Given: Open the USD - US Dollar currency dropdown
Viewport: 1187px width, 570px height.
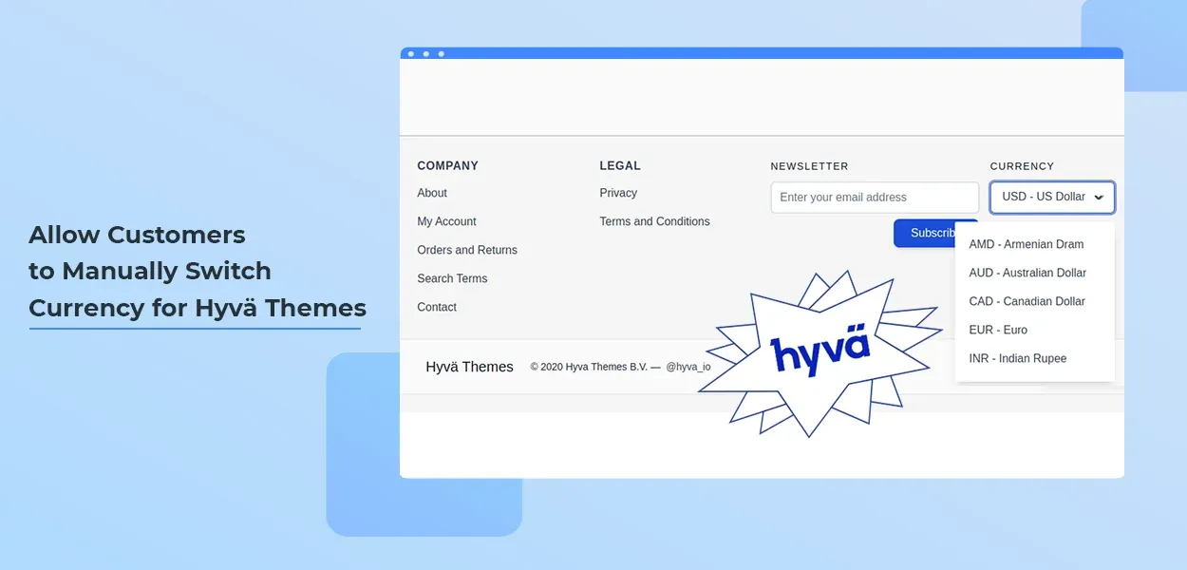Looking at the screenshot, I should [1043, 198].
